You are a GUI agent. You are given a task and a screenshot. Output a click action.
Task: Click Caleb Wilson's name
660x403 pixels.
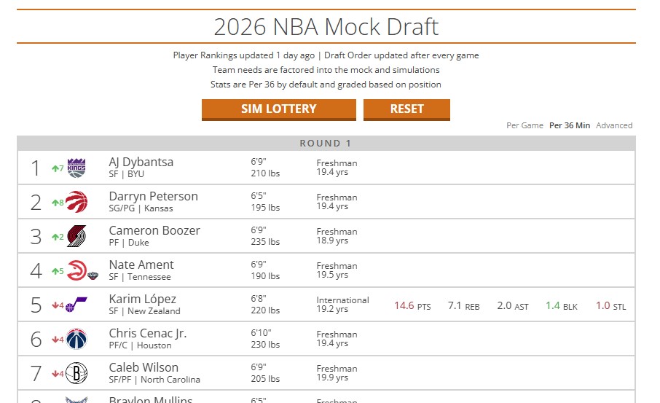click(x=144, y=367)
